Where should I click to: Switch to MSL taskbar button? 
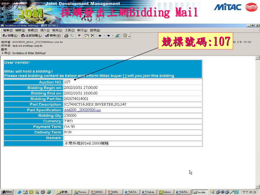click(115, 192)
